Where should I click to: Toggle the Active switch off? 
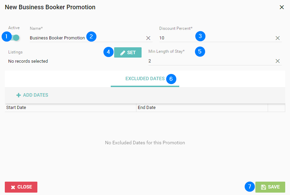coord(15,38)
